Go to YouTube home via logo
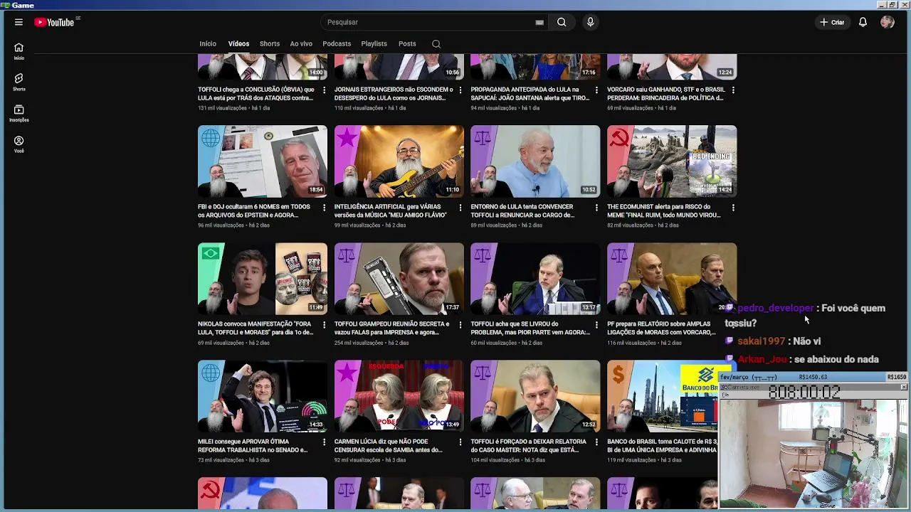 point(55,22)
